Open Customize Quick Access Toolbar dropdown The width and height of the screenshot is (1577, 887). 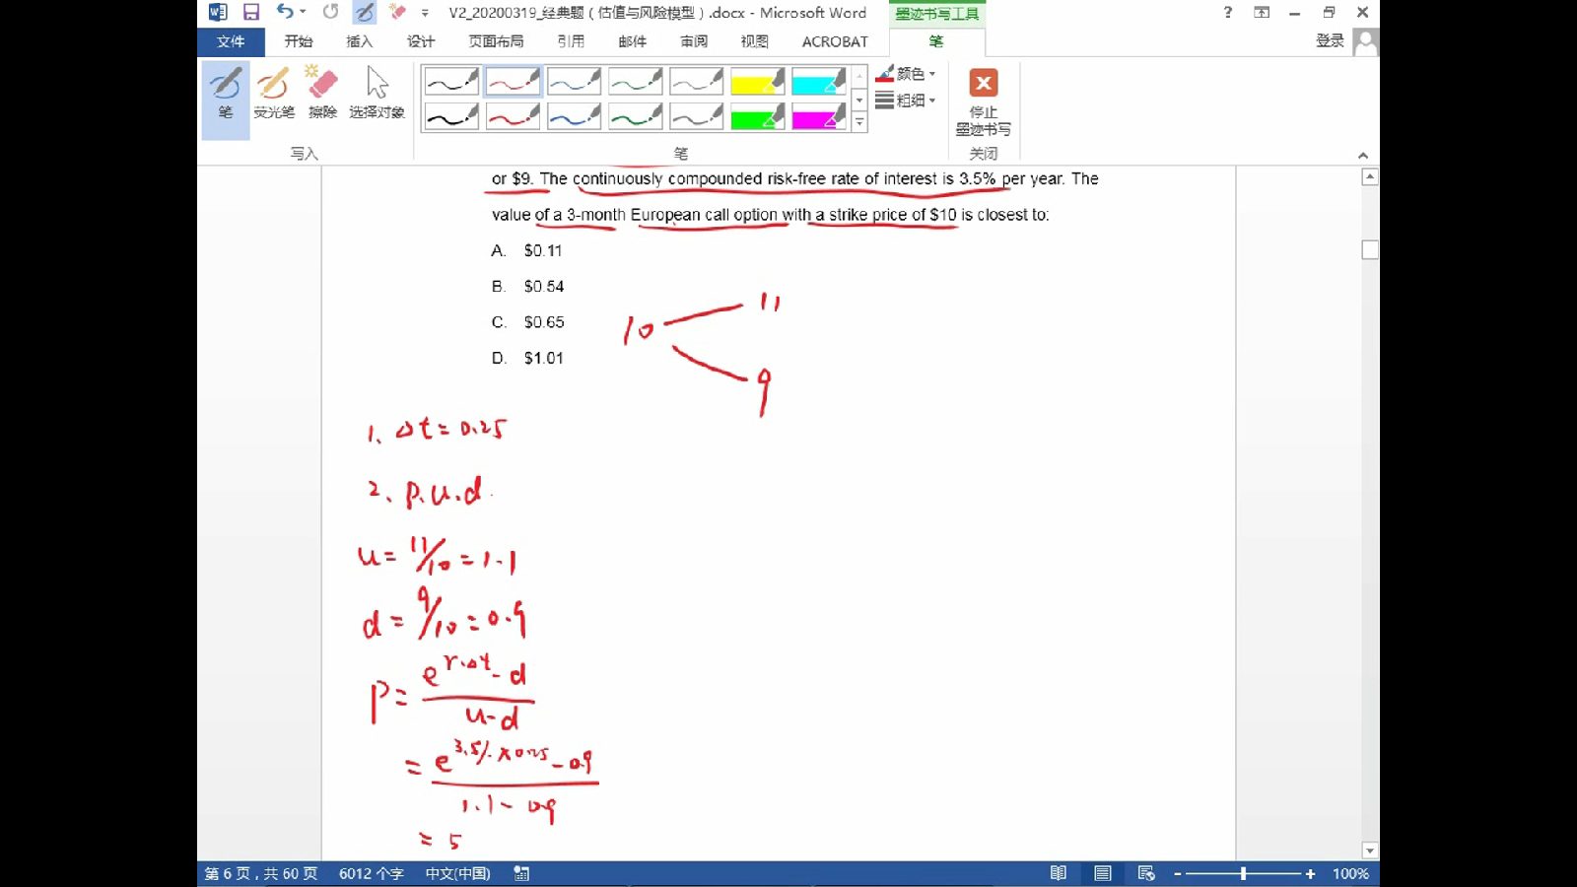[425, 13]
